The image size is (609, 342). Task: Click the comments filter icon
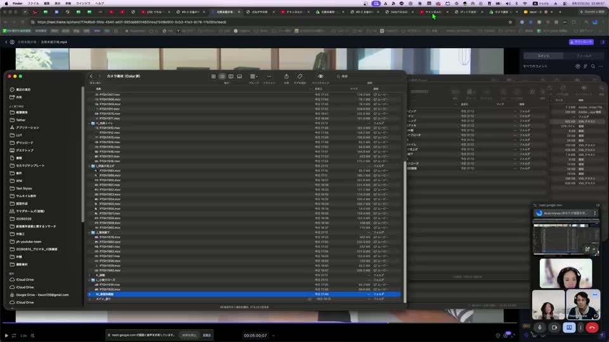(578, 66)
